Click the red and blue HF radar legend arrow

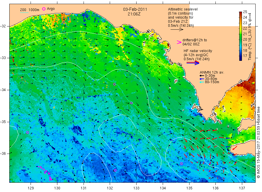pos(193,63)
